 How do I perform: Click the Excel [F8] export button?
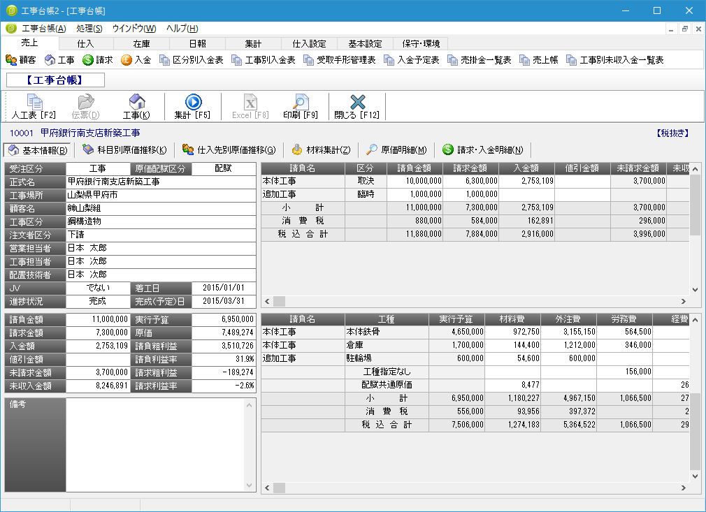tap(250, 107)
